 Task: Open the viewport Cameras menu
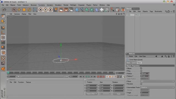[x=17, y=14]
